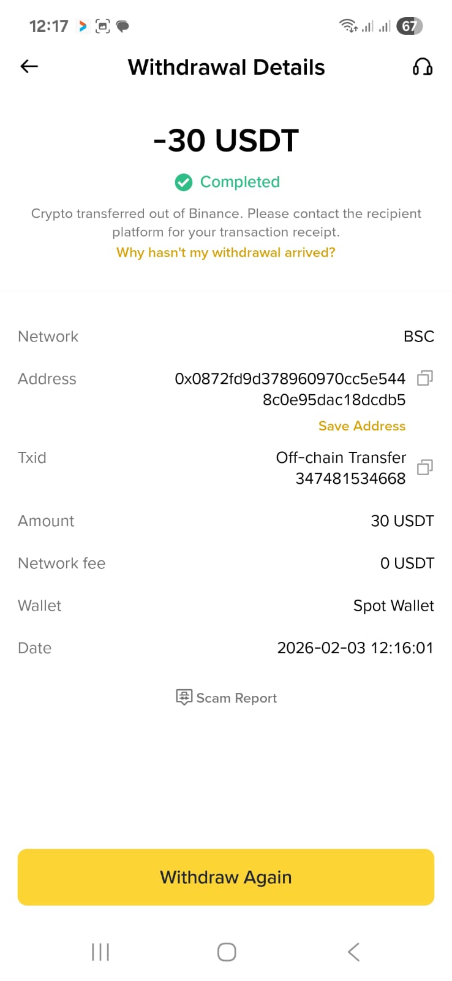
Task: Tap battery indicator in status bar
Action: pyautogui.click(x=409, y=26)
